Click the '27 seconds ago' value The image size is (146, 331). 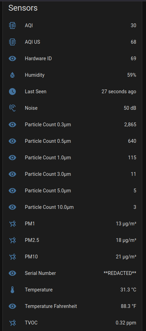click(119, 92)
